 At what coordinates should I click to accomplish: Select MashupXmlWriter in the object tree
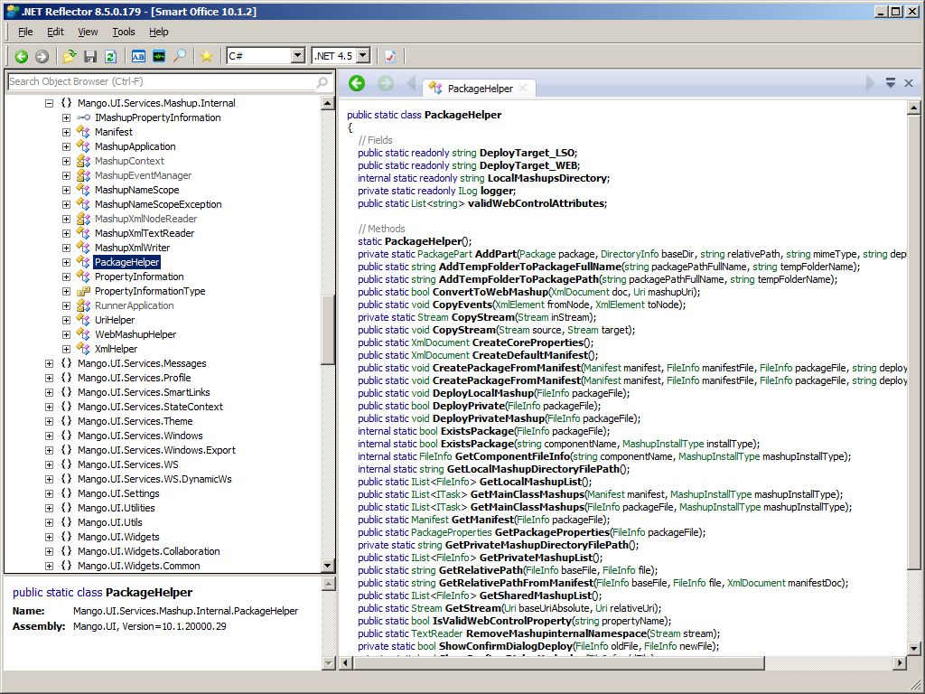[132, 248]
